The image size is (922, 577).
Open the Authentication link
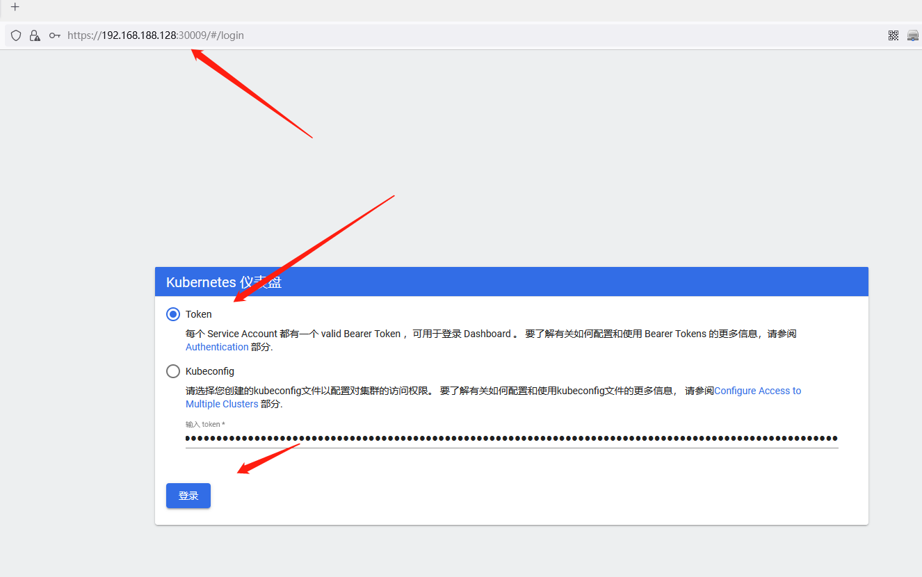(217, 347)
